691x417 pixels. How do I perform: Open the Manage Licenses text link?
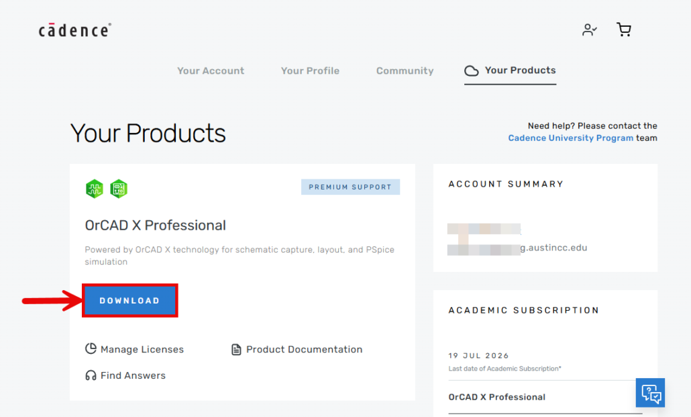(x=142, y=349)
